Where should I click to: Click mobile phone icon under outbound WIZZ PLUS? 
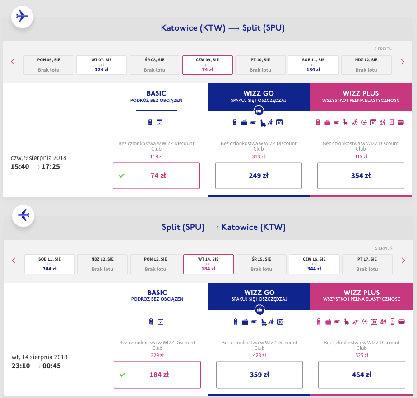point(392,122)
